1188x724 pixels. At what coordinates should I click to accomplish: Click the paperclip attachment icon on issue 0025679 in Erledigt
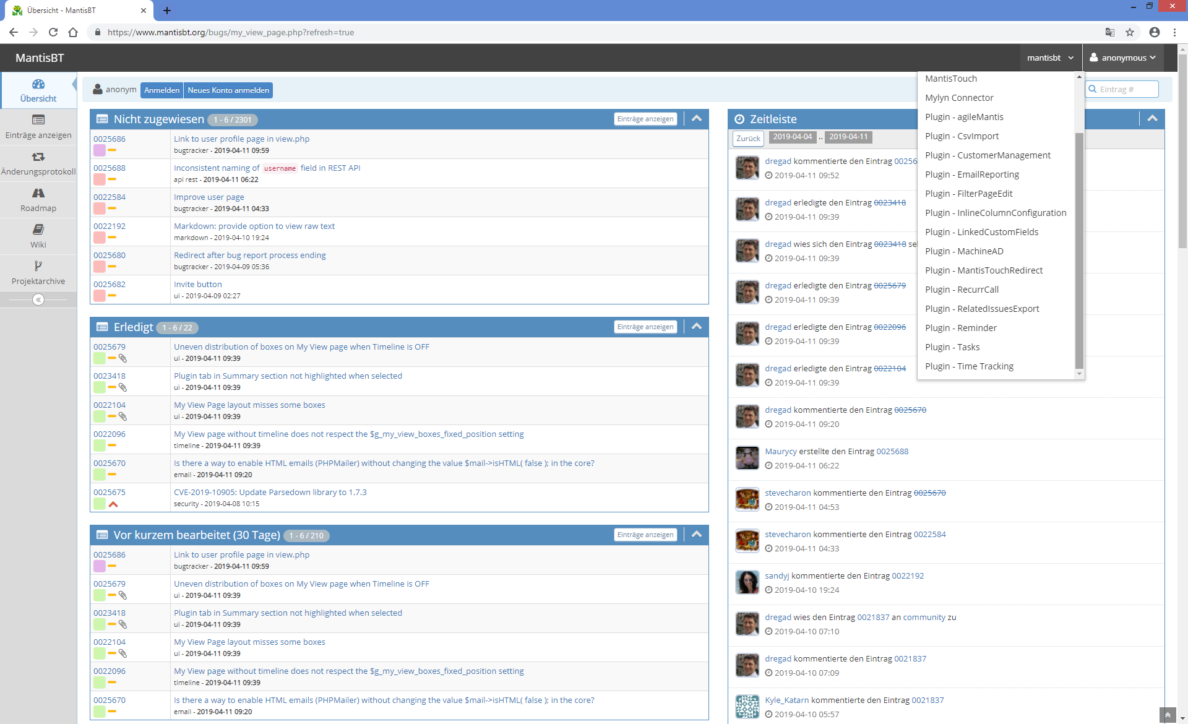(x=123, y=358)
